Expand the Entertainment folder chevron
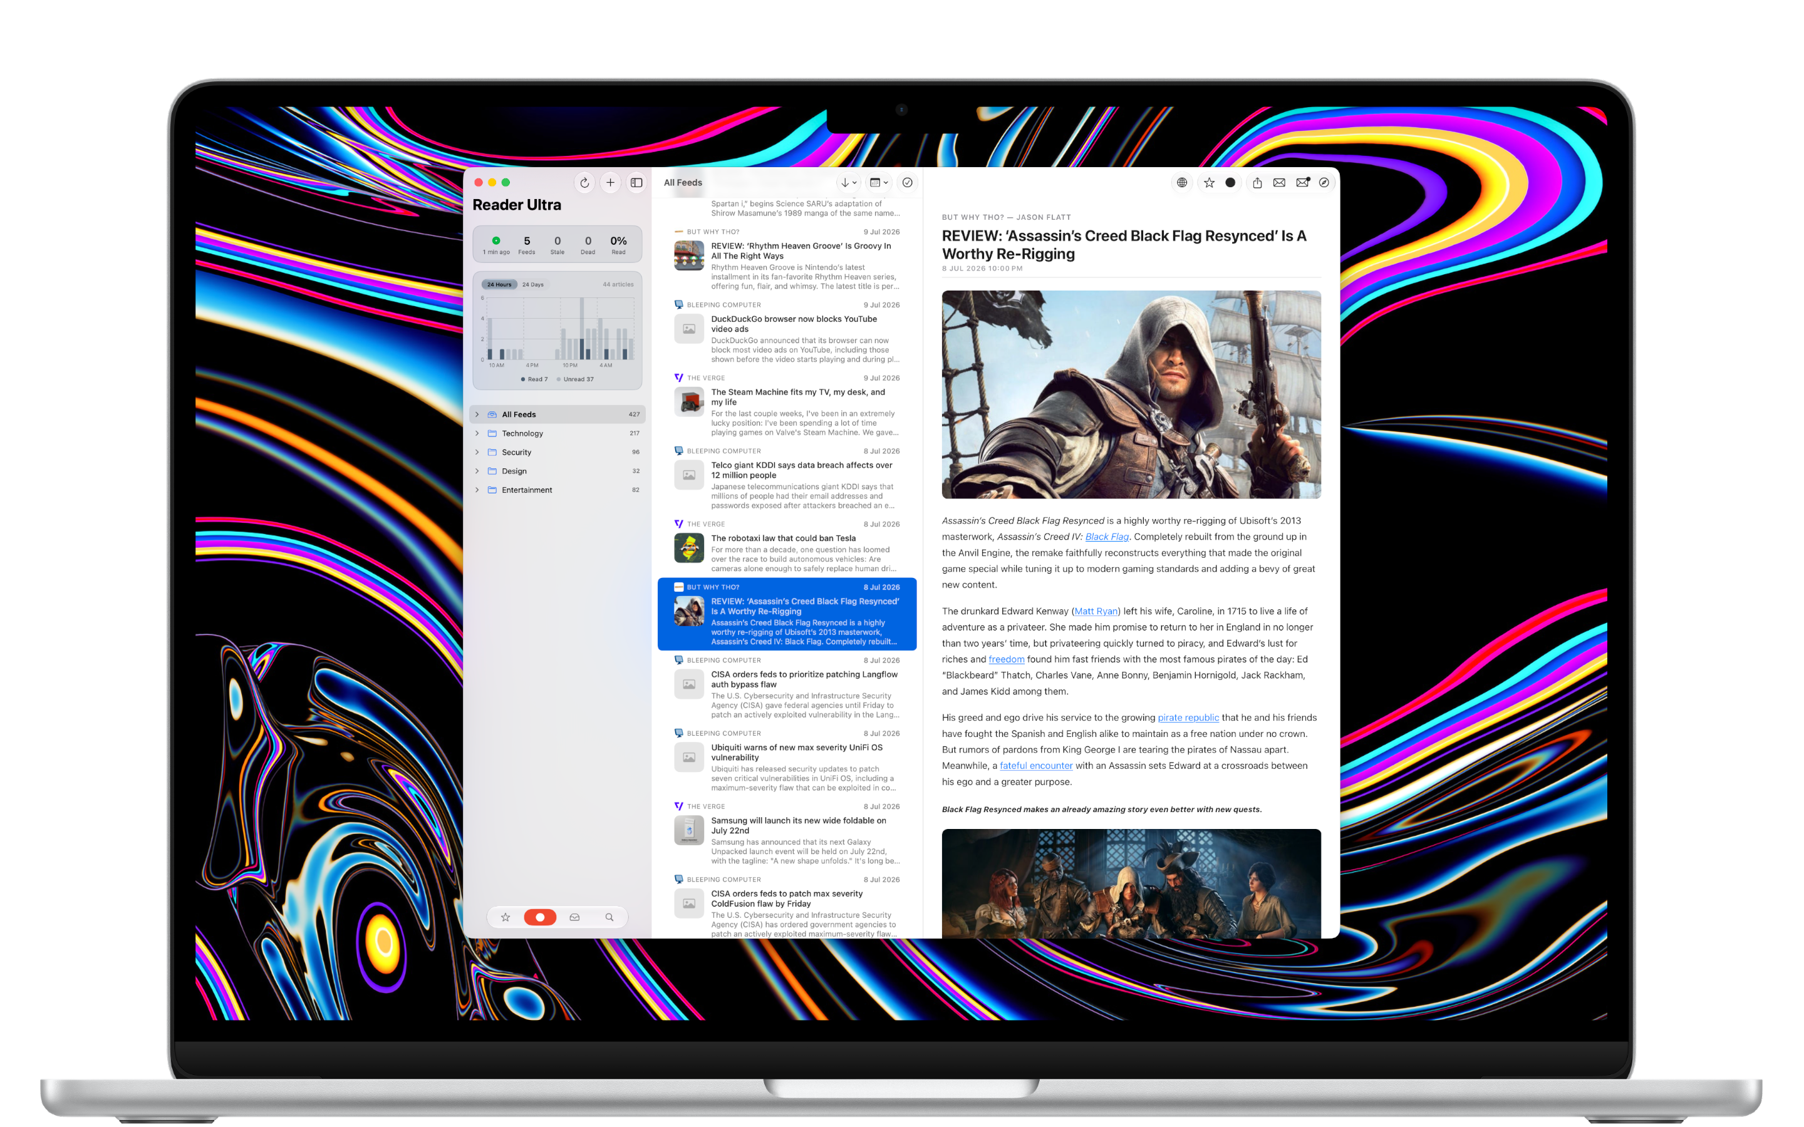Viewport: 1804px width, 1127px height. (477, 490)
